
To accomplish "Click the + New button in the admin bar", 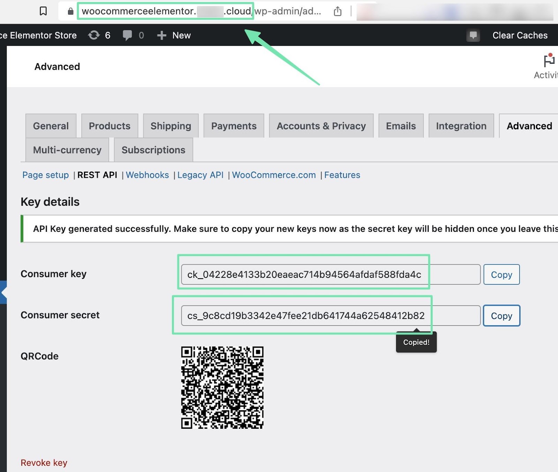I will click(174, 35).
